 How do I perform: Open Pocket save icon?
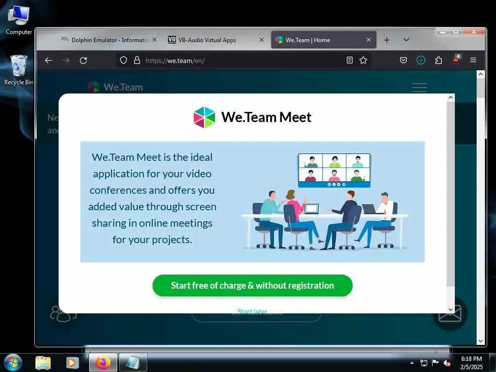(x=403, y=60)
